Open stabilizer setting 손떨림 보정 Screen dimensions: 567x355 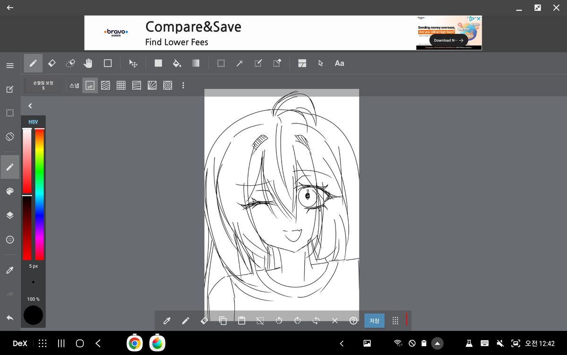pos(43,85)
